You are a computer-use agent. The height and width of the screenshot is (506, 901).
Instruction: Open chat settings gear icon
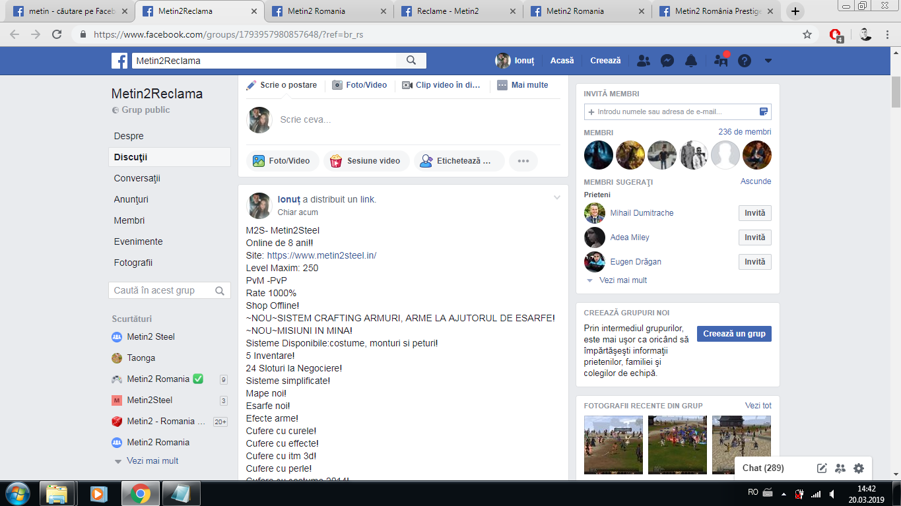coord(859,468)
